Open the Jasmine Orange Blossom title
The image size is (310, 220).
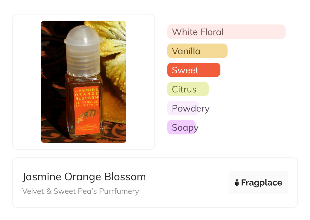(84, 177)
